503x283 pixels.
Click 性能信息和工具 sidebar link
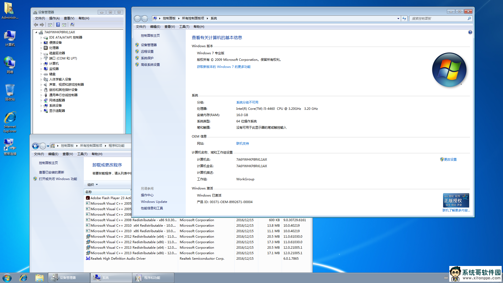(x=152, y=208)
